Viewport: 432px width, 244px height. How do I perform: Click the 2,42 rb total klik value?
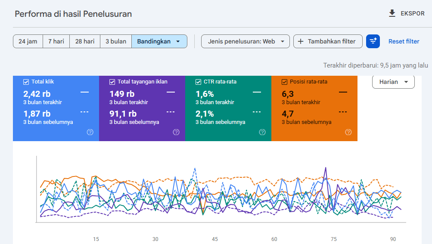[x=37, y=94]
